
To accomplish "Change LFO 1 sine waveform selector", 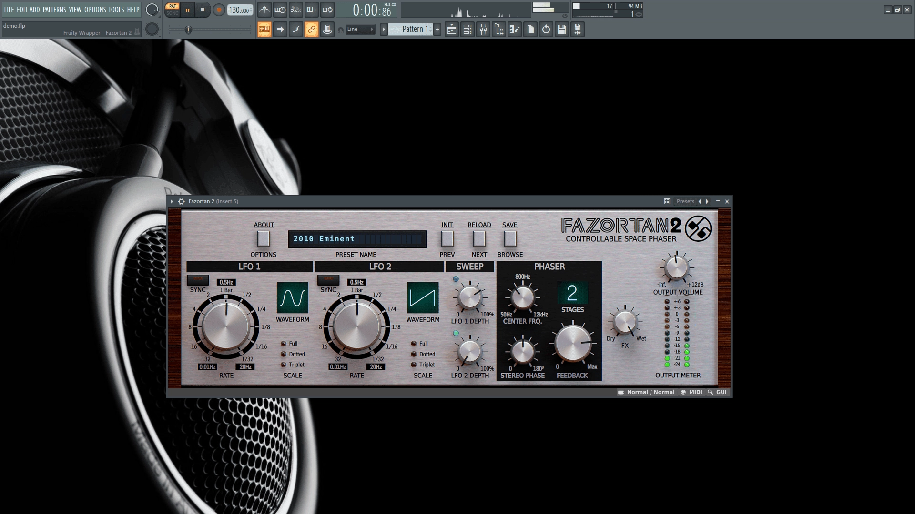I will pos(293,298).
